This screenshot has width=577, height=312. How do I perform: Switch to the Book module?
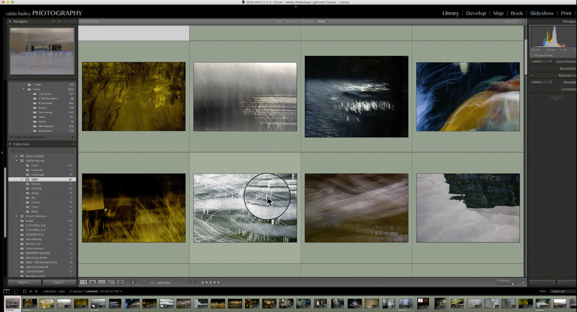(x=517, y=13)
